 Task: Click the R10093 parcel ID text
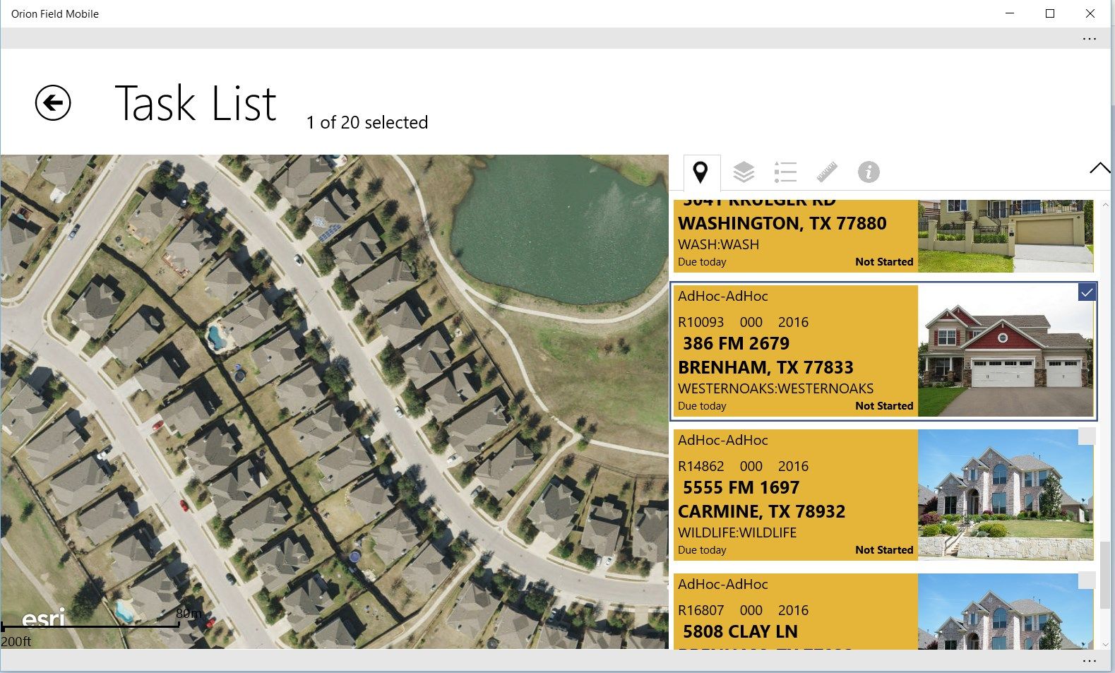coord(700,322)
